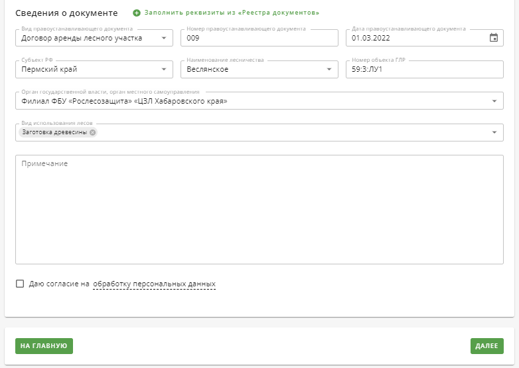Focus the document number field with '009'
Viewport: 519px width, 368px height.
259,38
